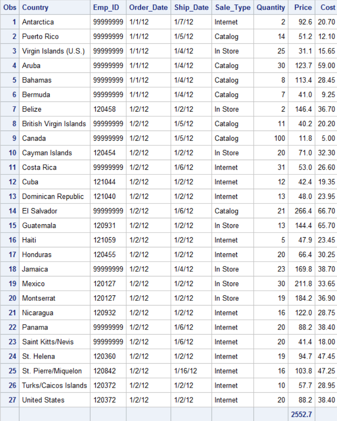Click the Sale_Type column header
Viewport: 337px width, 421px height.
[x=232, y=8]
